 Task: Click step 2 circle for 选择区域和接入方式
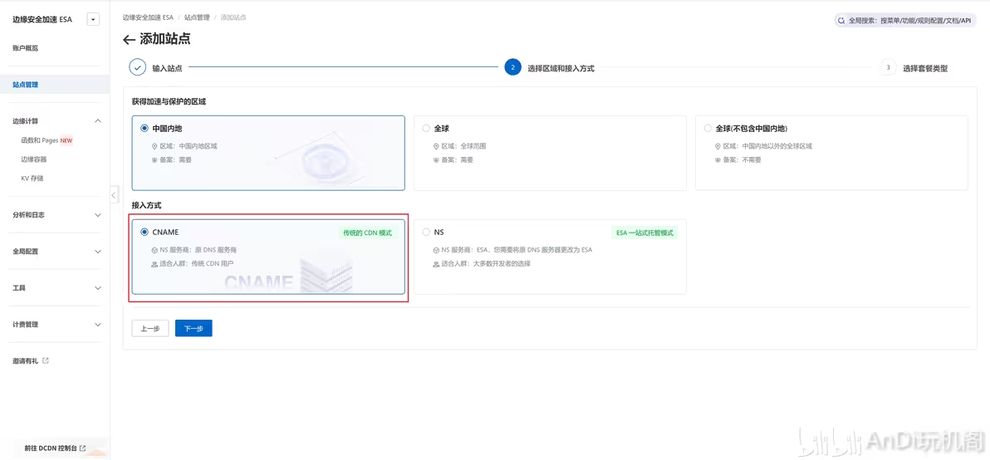512,67
